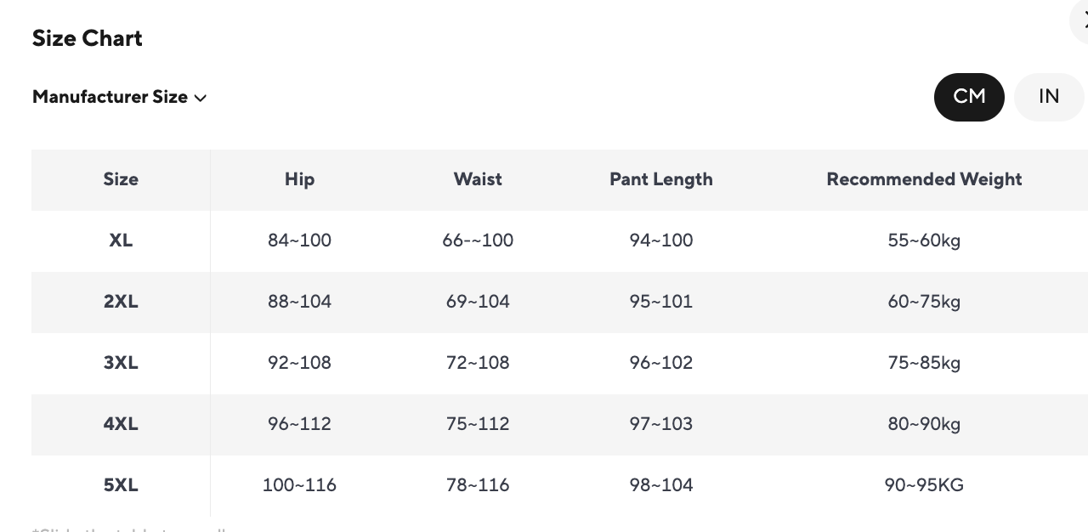The image size is (1088, 532).
Task: Close the size chart dialog
Action: [1081, 23]
